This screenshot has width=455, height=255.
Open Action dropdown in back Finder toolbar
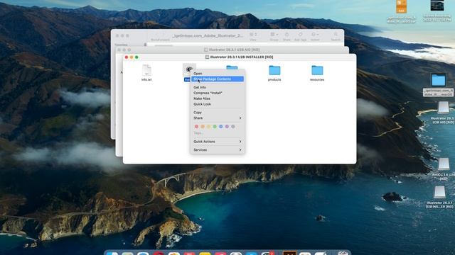[315, 35]
